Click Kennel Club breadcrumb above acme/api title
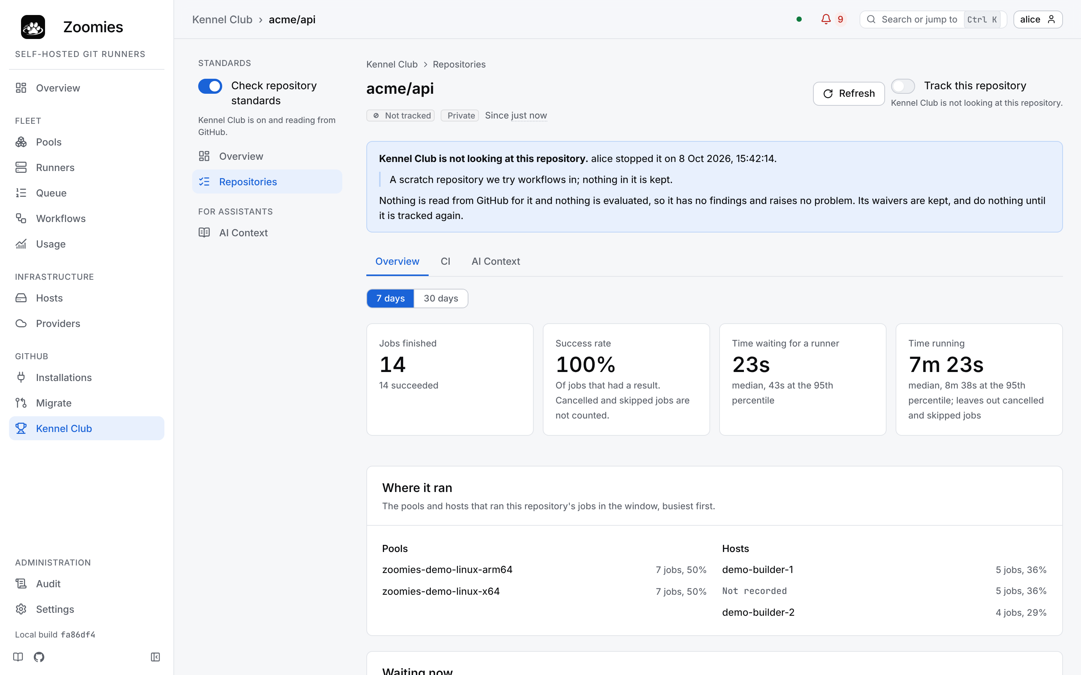This screenshot has width=1081, height=675. 392,64
